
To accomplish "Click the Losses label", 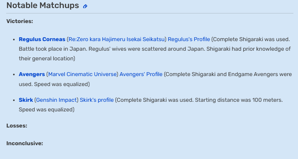I will [x=17, y=126].
